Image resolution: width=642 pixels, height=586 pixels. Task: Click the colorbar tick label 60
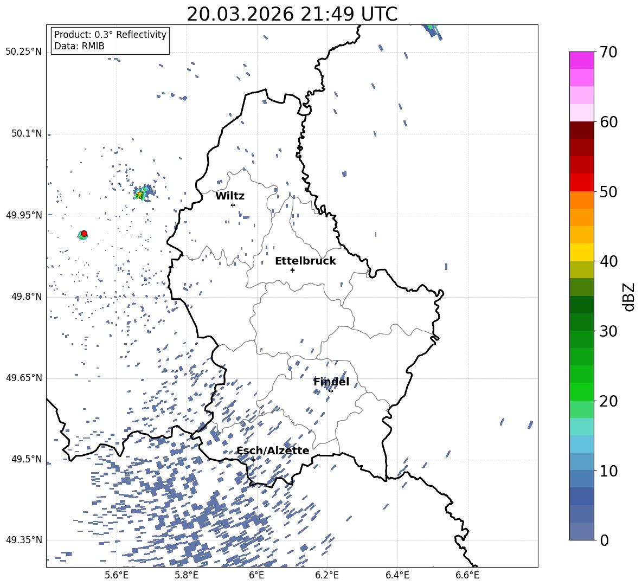tap(608, 122)
